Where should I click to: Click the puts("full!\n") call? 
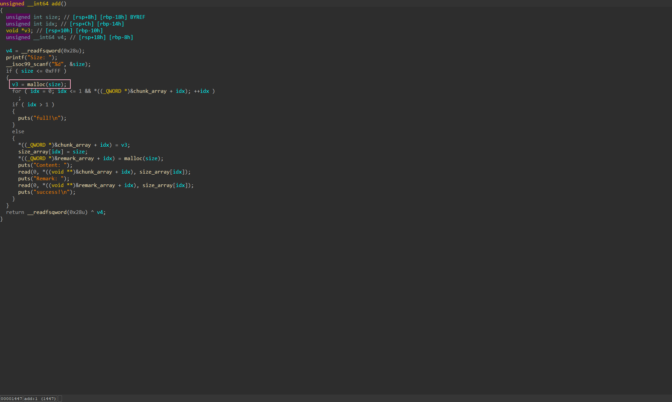[x=42, y=118]
